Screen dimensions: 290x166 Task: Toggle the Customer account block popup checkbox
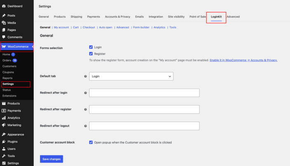[91, 143]
